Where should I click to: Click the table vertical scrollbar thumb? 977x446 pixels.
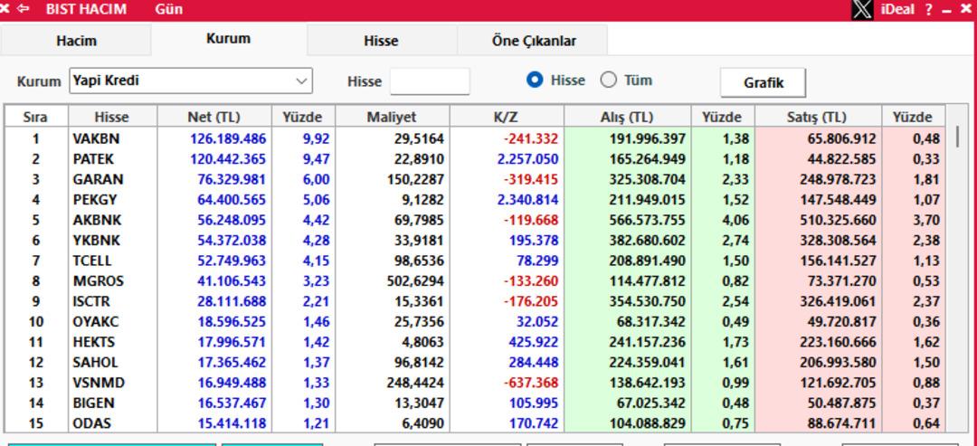tap(958, 136)
